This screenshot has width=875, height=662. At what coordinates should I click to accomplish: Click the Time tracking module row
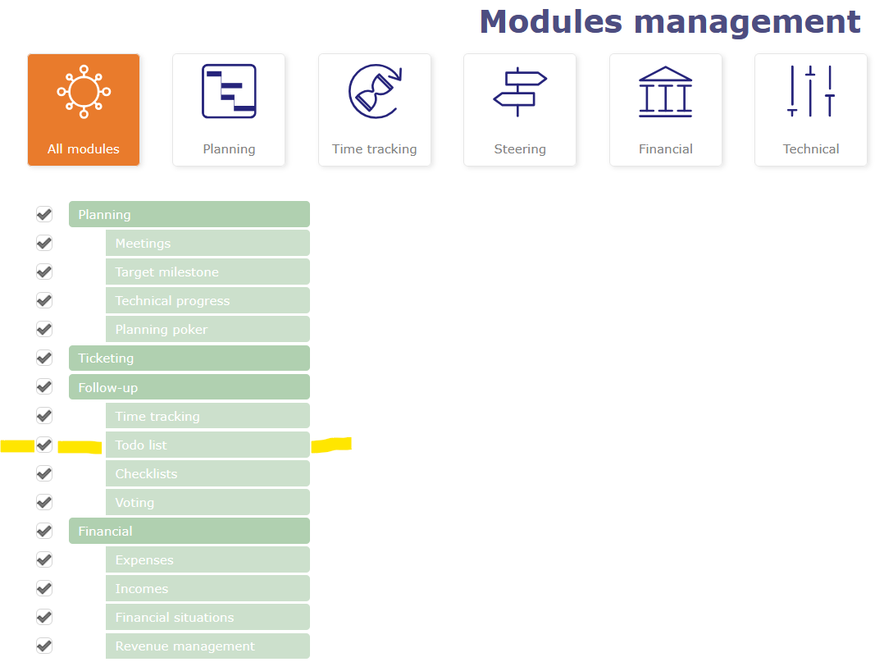[x=207, y=416]
